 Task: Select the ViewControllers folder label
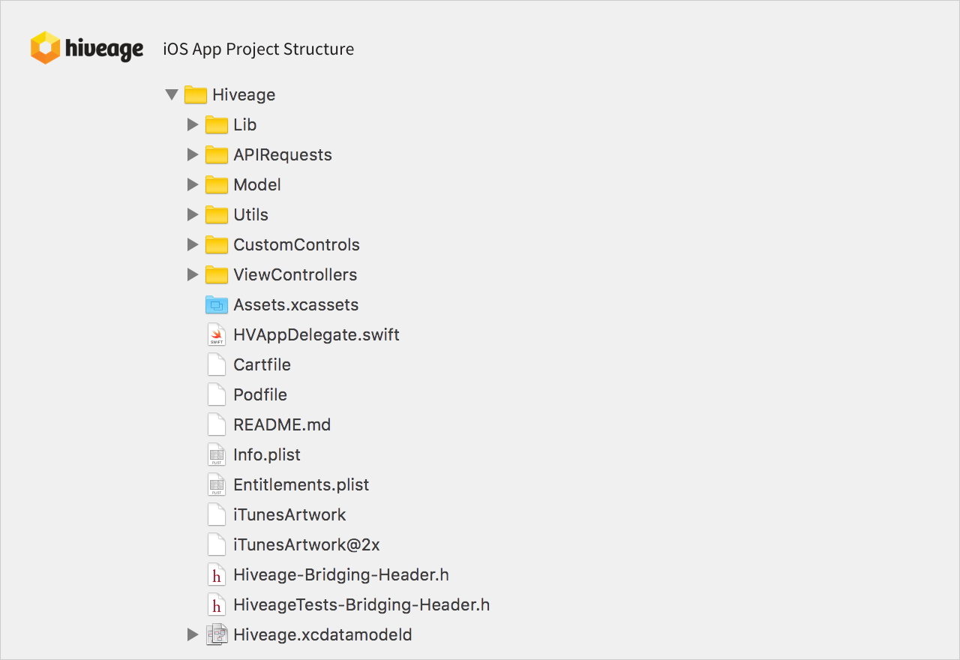pos(295,274)
